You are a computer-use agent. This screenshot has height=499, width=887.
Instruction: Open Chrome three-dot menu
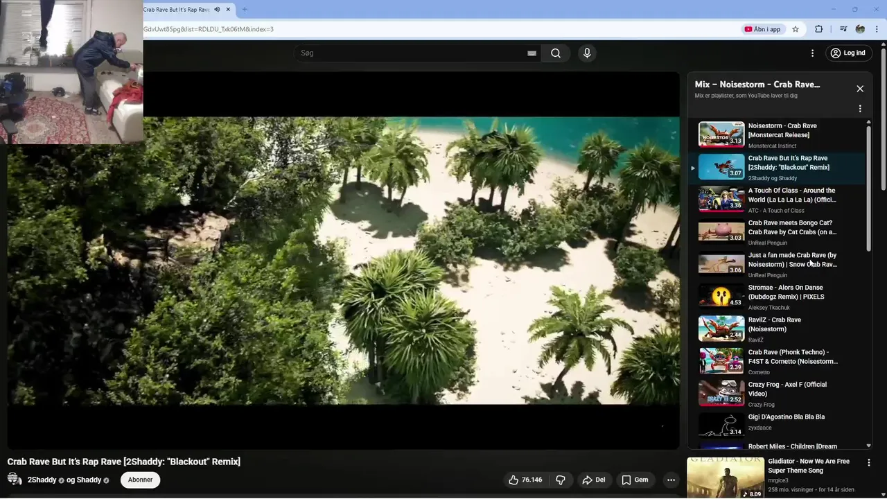coord(878,29)
